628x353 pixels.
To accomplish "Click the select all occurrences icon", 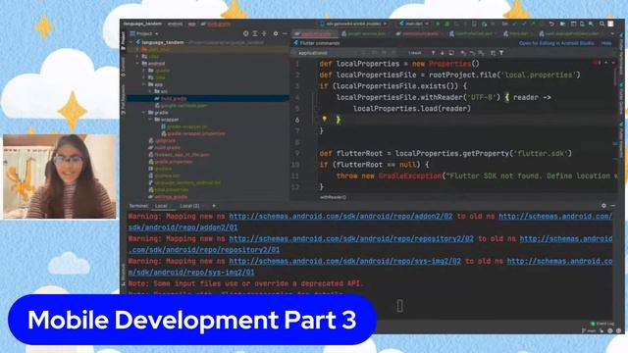I will tap(451, 53).
